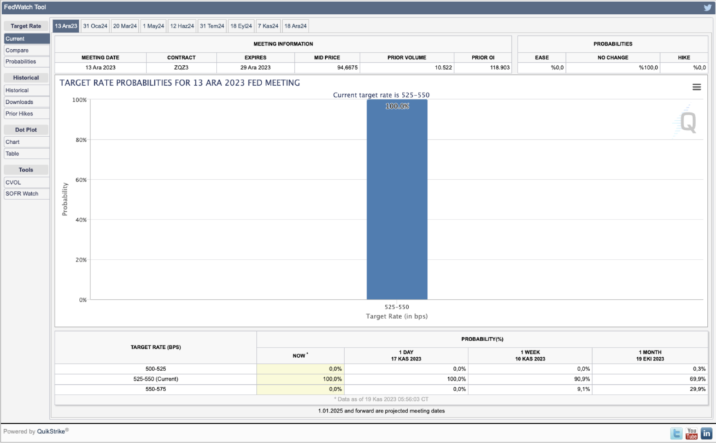Viewport: 716px width, 443px height.
Task: Click the 118.903 prior OI value
Action: 499,68
